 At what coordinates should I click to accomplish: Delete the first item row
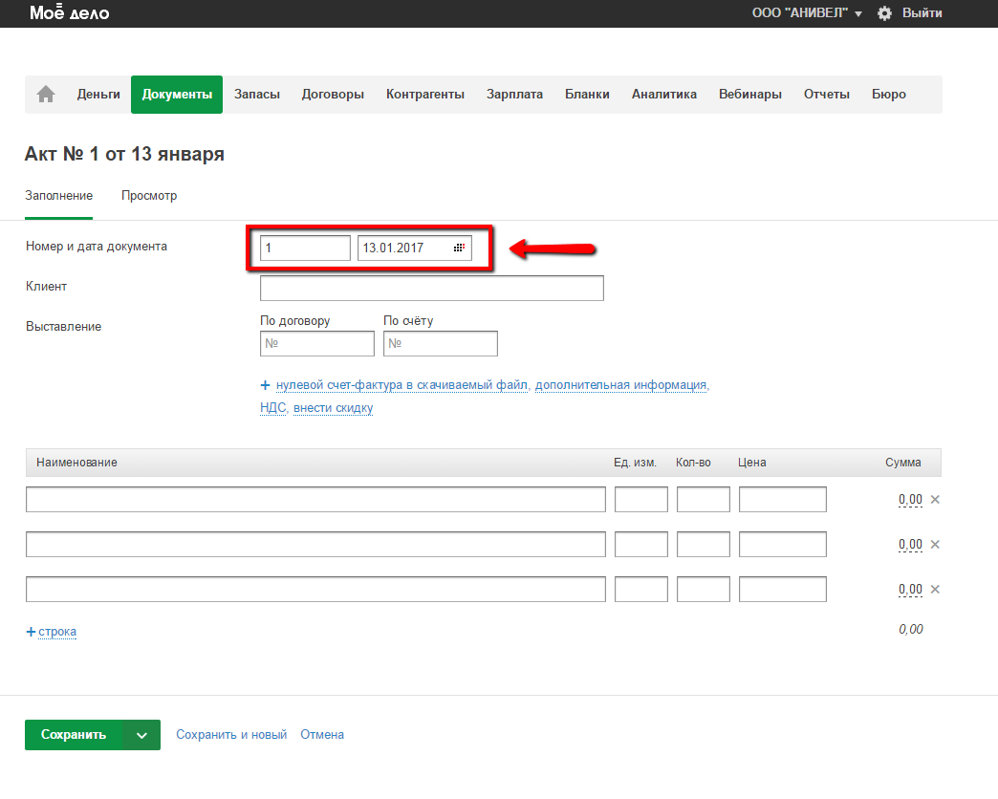[x=935, y=499]
